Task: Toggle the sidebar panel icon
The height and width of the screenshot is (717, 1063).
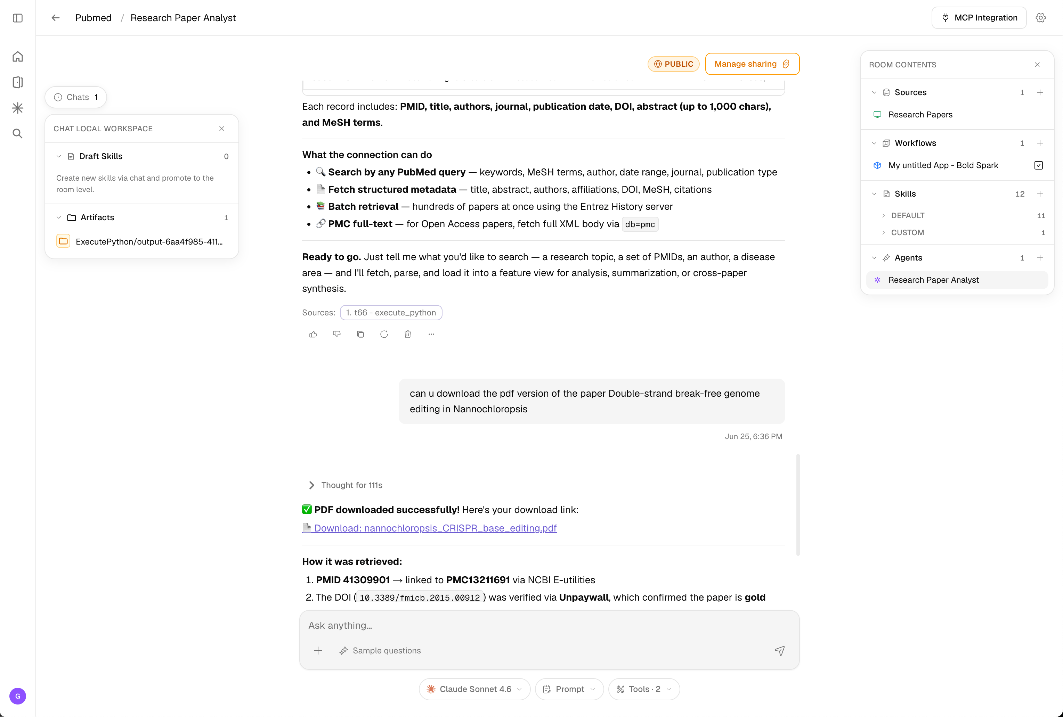Action: (x=18, y=18)
